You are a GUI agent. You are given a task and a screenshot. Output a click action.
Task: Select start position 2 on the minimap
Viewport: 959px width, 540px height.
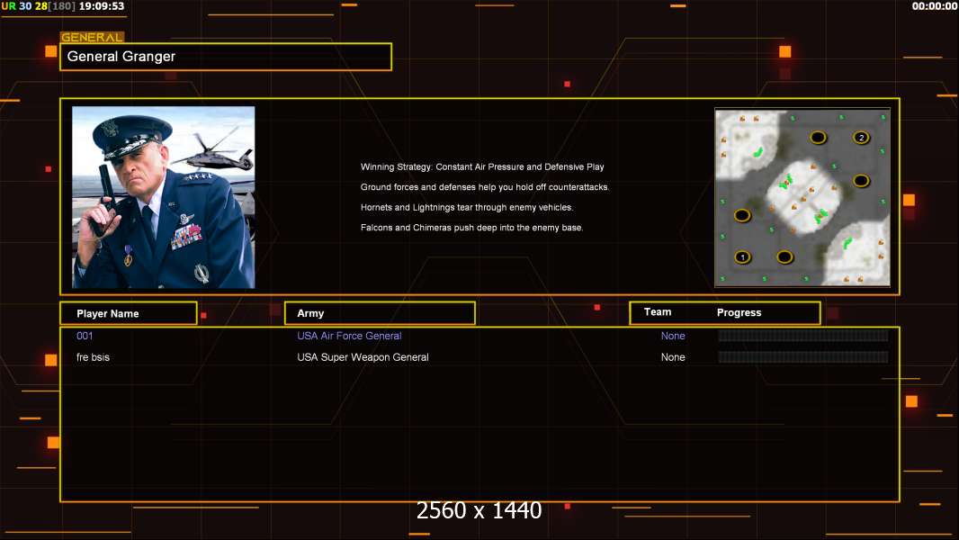[x=861, y=138]
